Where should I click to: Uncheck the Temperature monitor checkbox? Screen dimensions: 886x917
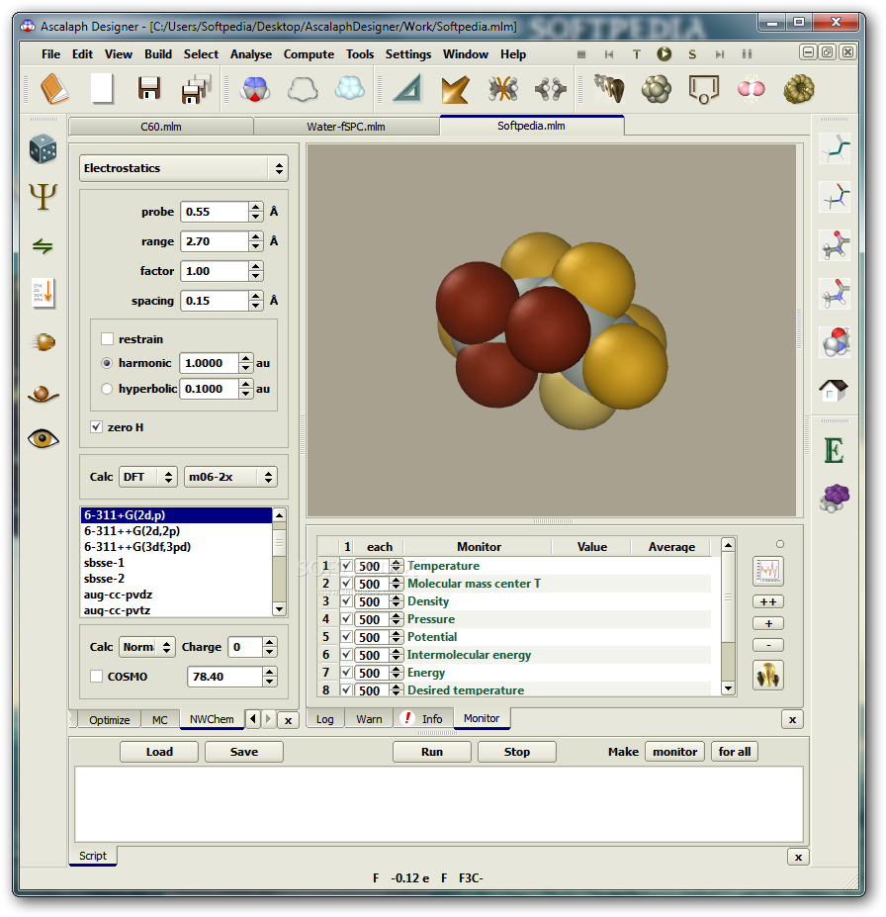[346, 566]
